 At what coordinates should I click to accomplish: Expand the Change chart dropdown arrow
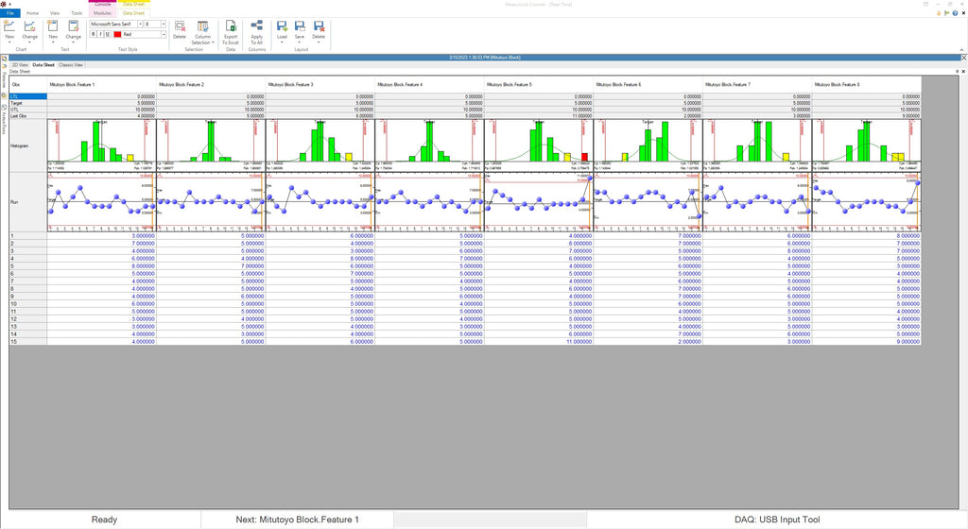point(29,43)
